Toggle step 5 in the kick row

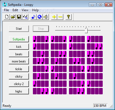pos(53,46)
